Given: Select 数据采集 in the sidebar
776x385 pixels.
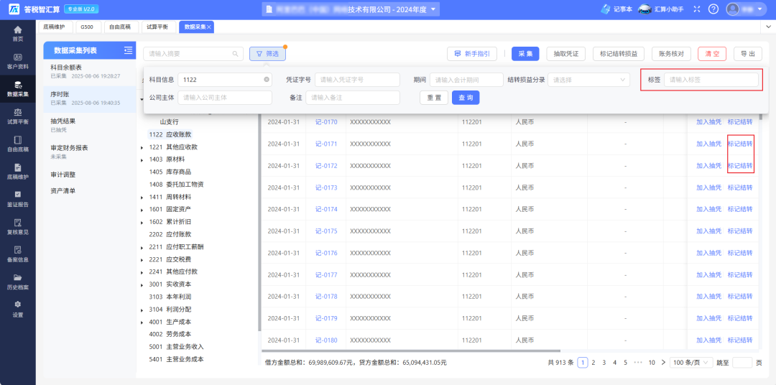Looking at the screenshot, I should coord(18,88).
